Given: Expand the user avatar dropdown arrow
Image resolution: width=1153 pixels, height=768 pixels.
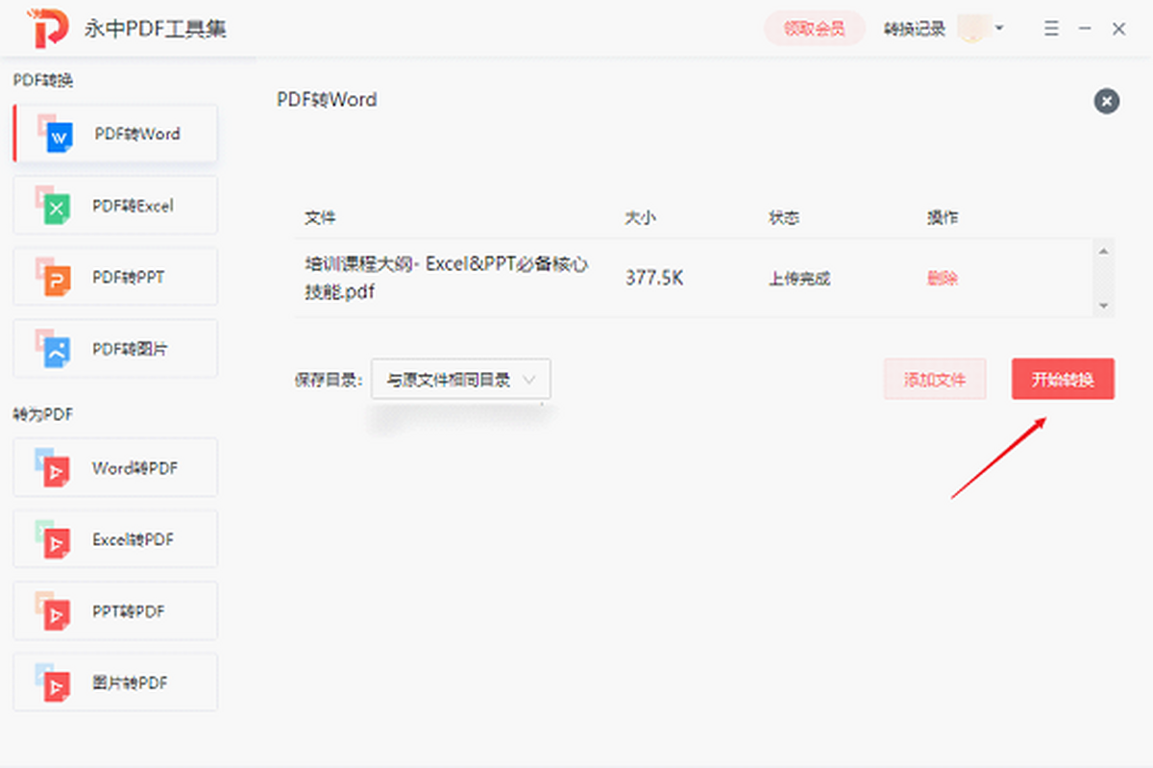Looking at the screenshot, I should [x=999, y=28].
